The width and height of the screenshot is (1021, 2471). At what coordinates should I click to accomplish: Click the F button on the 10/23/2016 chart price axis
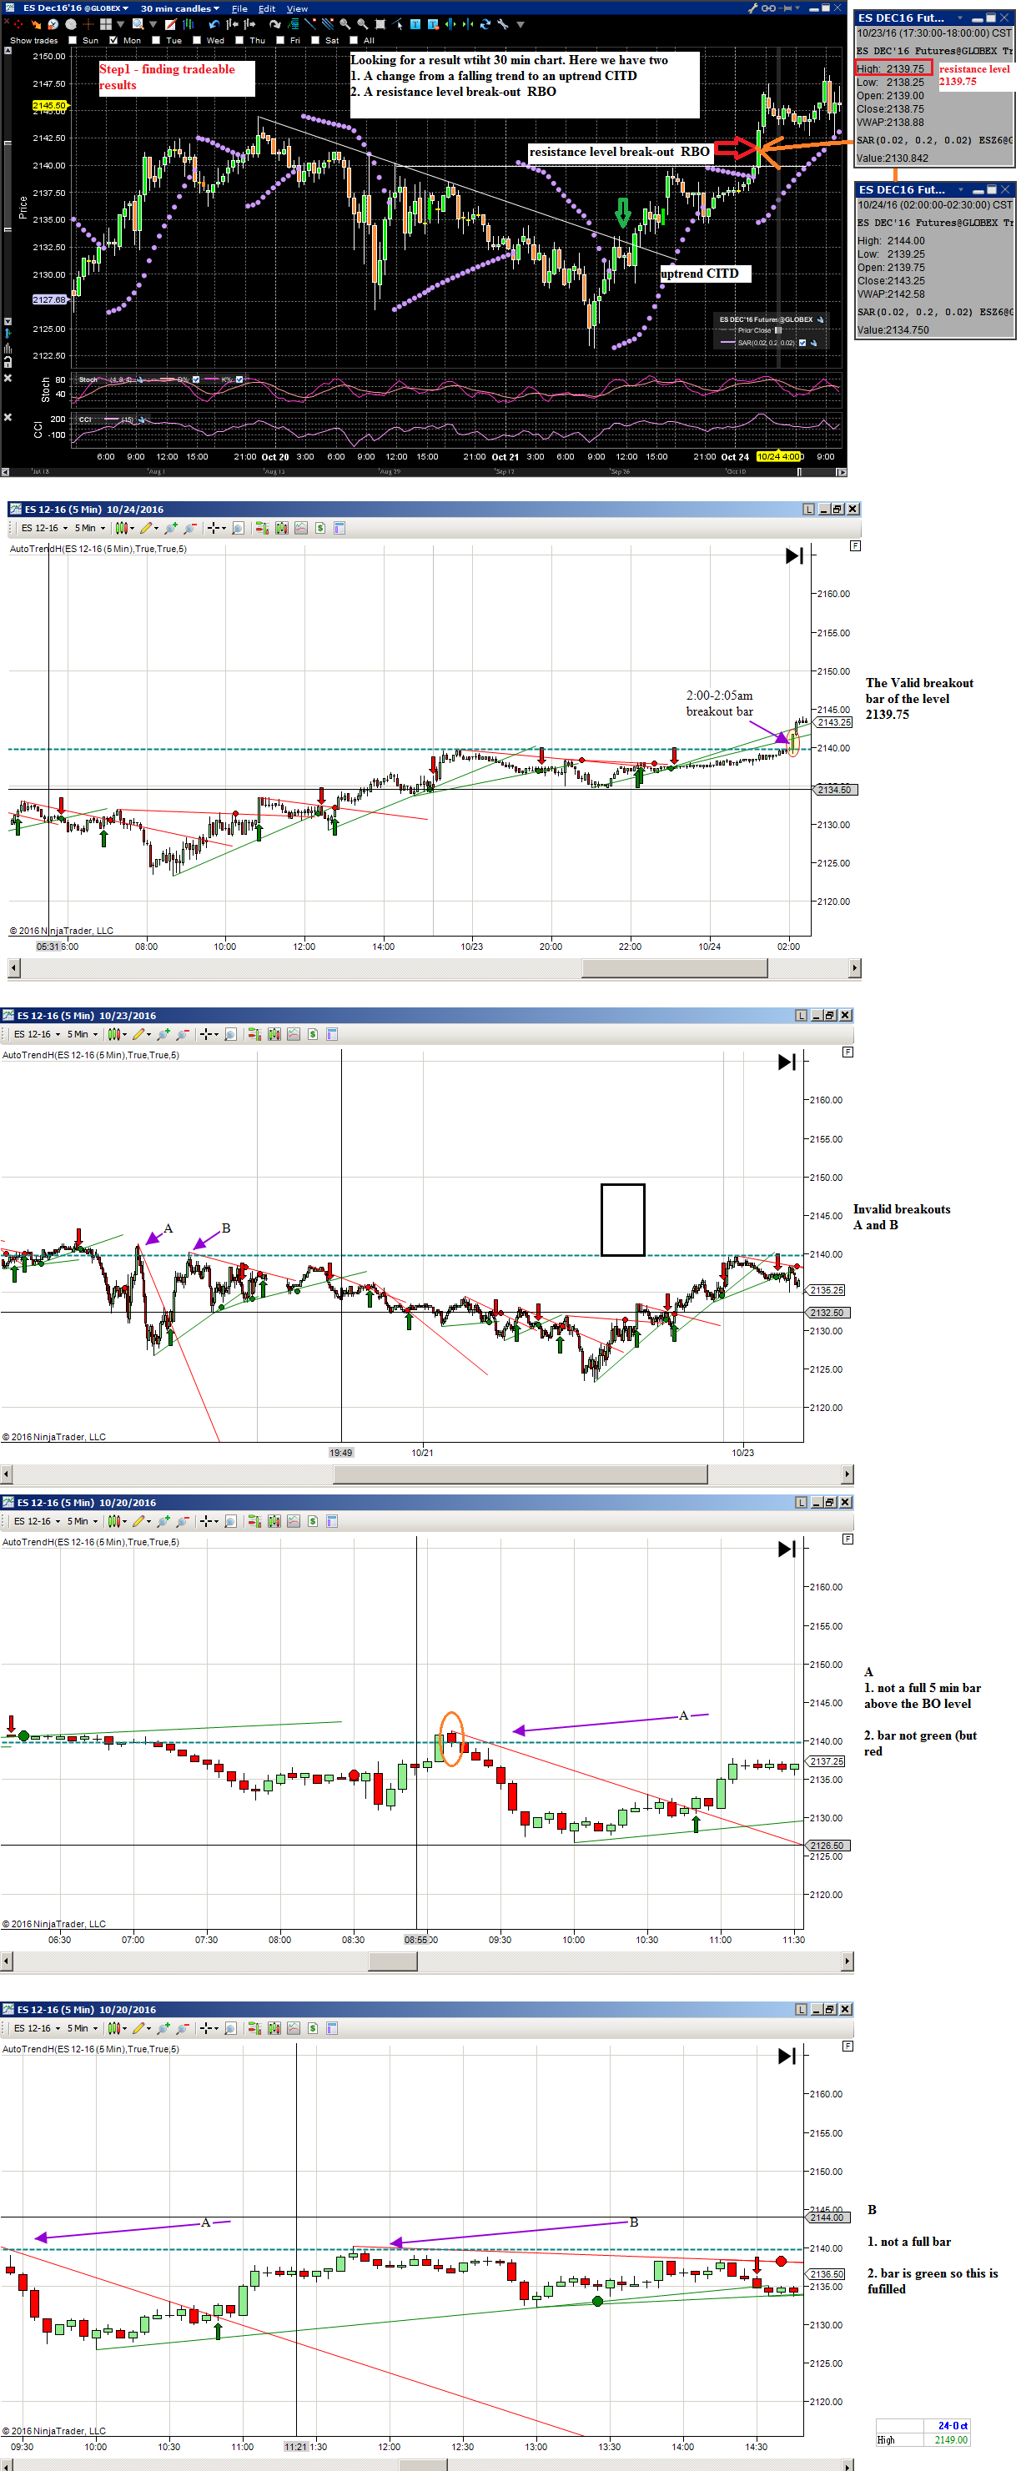[x=847, y=1052]
